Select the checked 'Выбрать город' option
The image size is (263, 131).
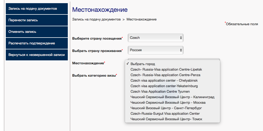click(x=143, y=64)
